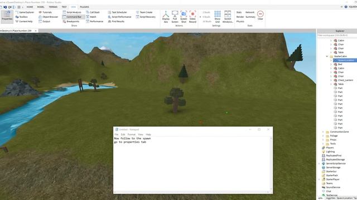Switch to TEST ribbon tab
Screen dimensions: 357x200
pyautogui.click(x=64, y=7)
